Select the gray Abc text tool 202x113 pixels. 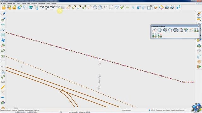click(x=3, y=82)
